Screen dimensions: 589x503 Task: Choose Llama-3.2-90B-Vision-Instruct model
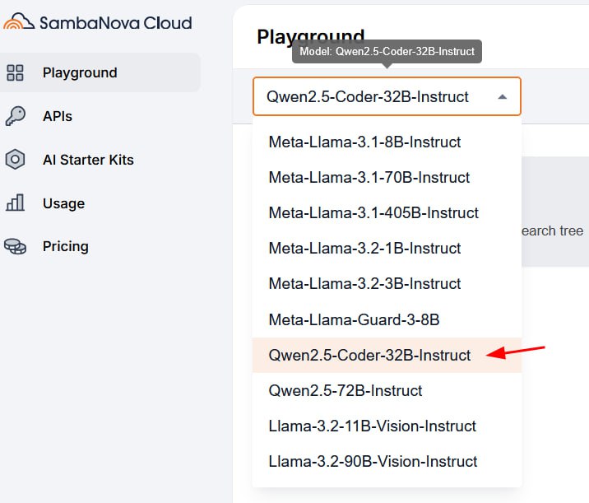point(373,461)
